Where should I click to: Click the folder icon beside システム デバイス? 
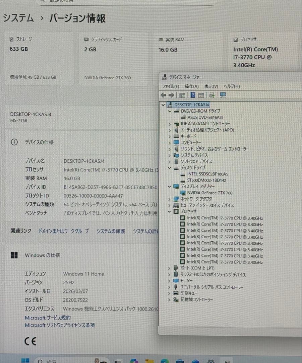coord(176,155)
